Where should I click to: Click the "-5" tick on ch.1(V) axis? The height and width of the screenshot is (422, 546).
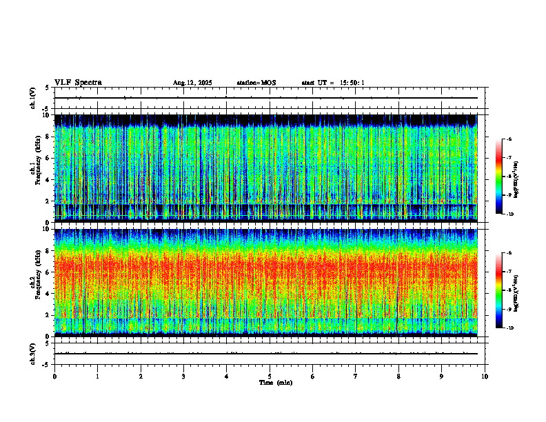[46, 109]
